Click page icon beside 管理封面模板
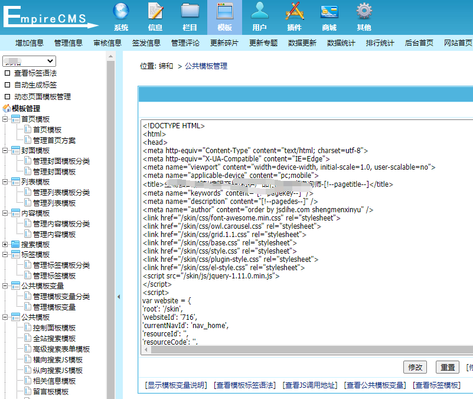 pos(28,171)
